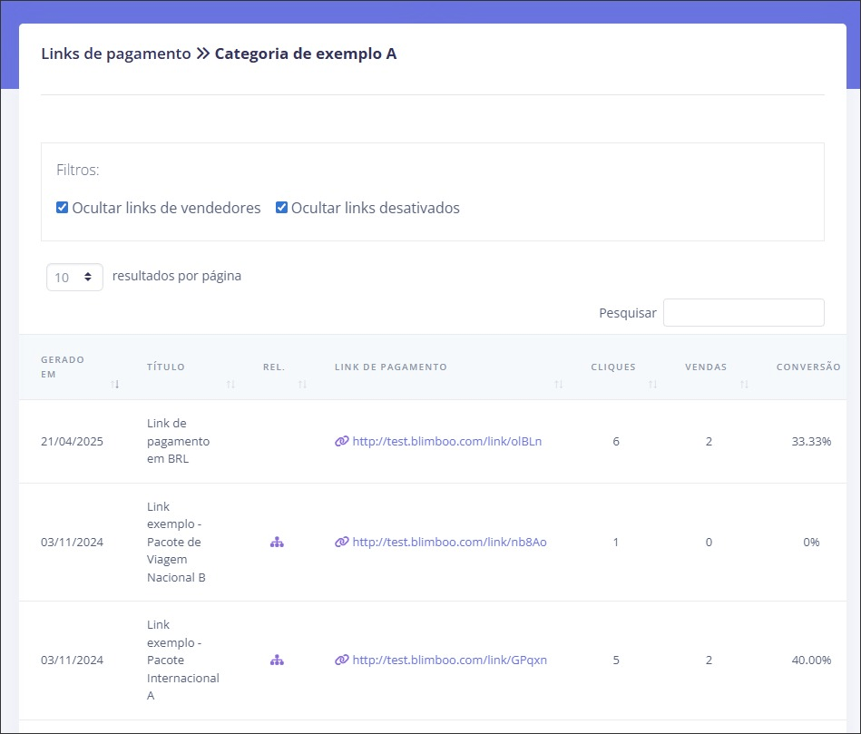Open the results per page dropdown
Image resolution: width=861 pixels, height=734 pixels.
(x=74, y=277)
